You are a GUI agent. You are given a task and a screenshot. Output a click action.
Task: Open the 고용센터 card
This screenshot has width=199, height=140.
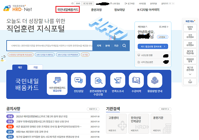116,124
